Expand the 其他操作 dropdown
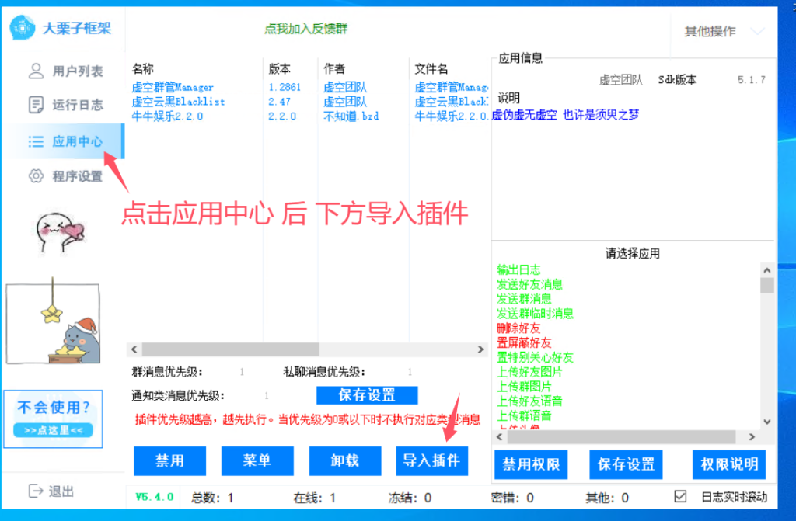The width and height of the screenshot is (796, 521). coord(723,31)
